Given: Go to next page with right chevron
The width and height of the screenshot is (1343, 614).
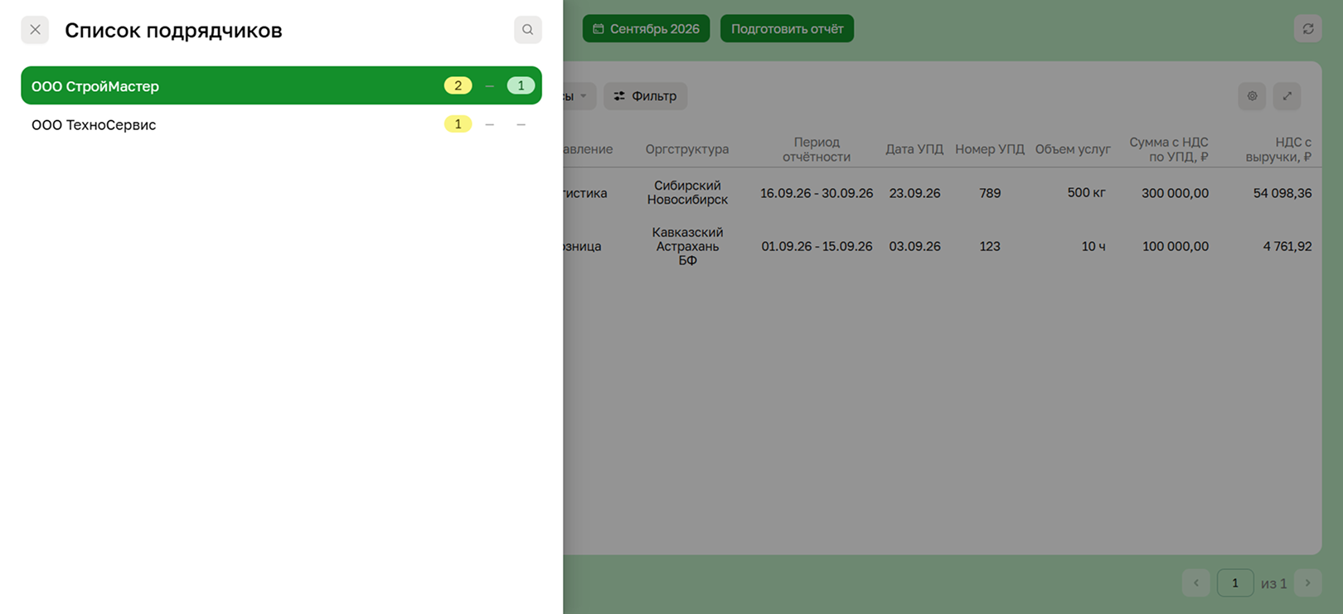Looking at the screenshot, I should [1307, 583].
